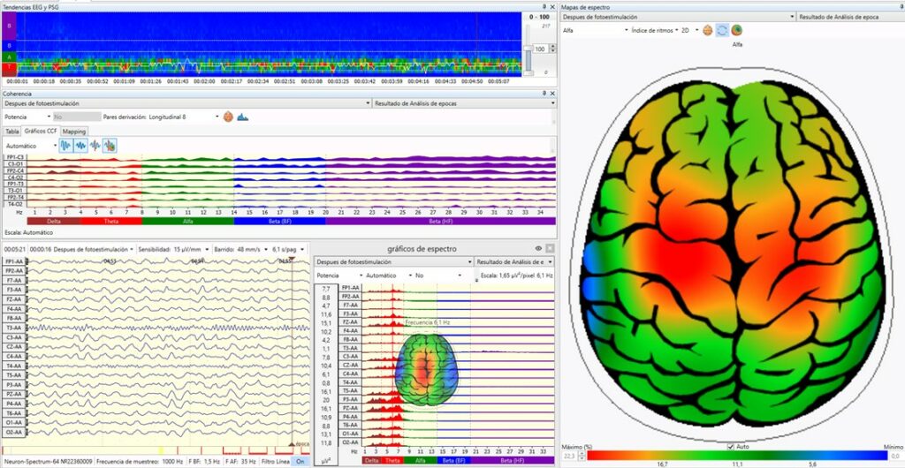Image resolution: width=905 pixels, height=468 pixels.
Task: Pin the Tendencias EEG y PSG panel
Action: click(x=544, y=7)
